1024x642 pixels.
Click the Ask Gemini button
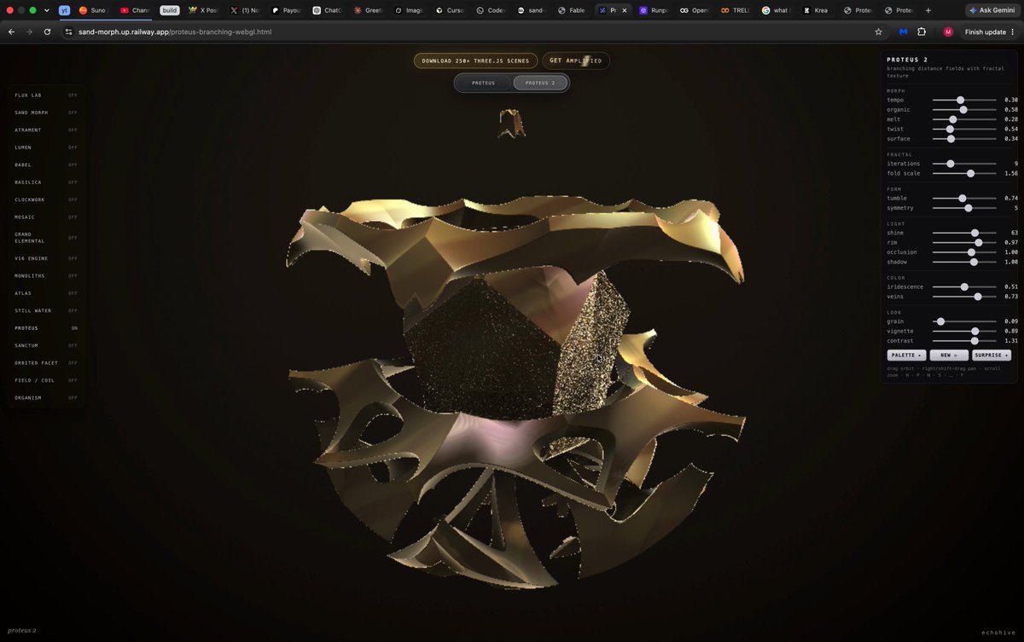coord(992,10)
